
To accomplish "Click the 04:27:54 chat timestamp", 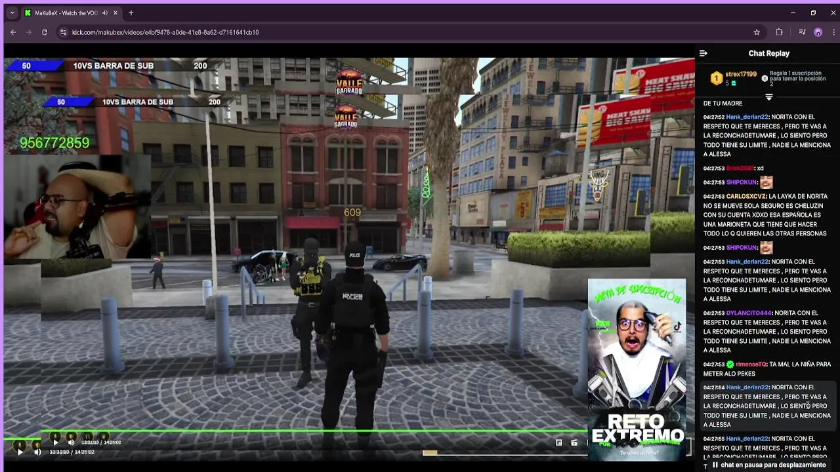I will coord(713,387).
